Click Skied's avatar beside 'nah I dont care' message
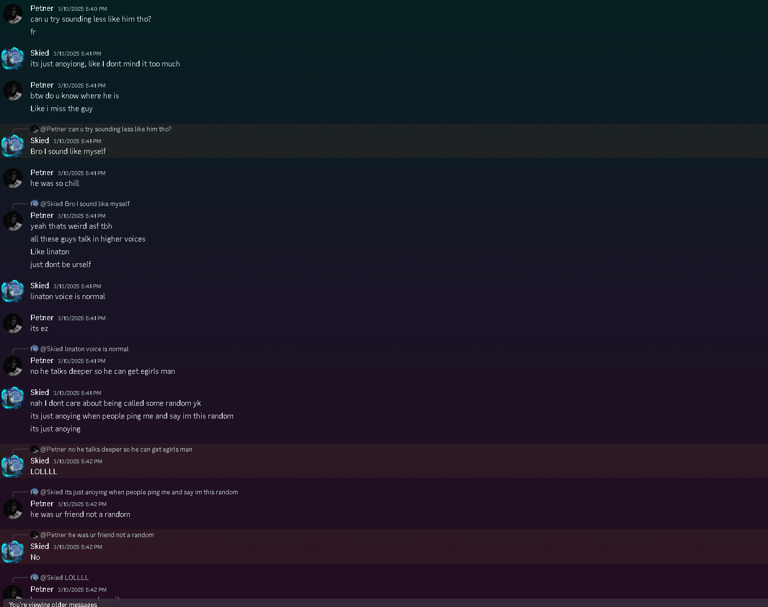 (13, 398)
